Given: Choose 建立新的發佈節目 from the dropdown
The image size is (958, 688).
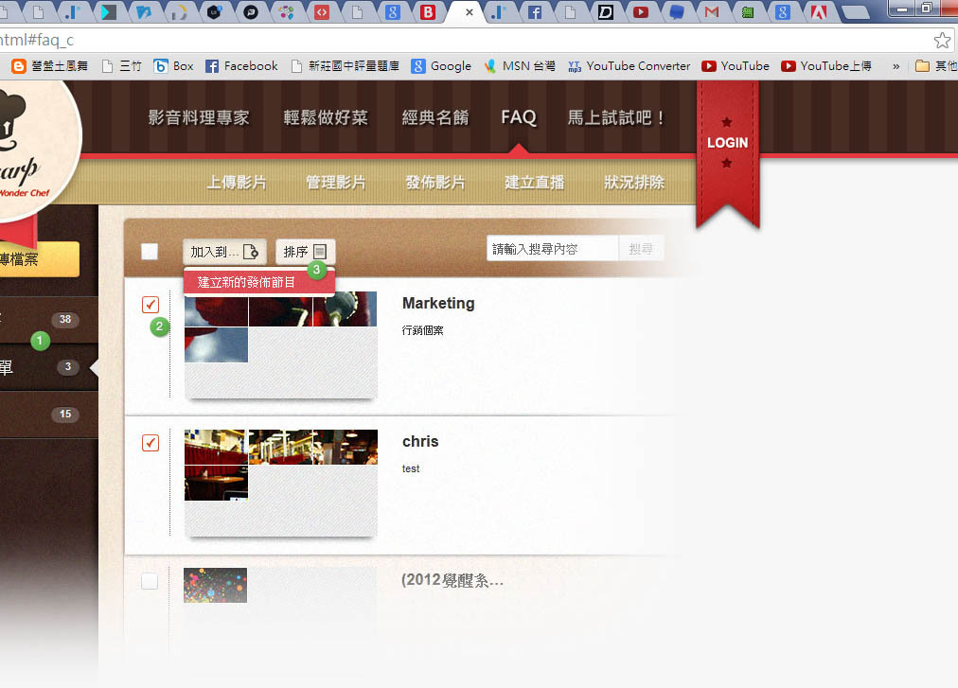Looking at the screenshot, I should point(259,282).
